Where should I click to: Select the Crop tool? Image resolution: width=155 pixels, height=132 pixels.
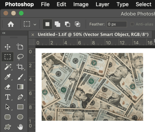(20, 67)
